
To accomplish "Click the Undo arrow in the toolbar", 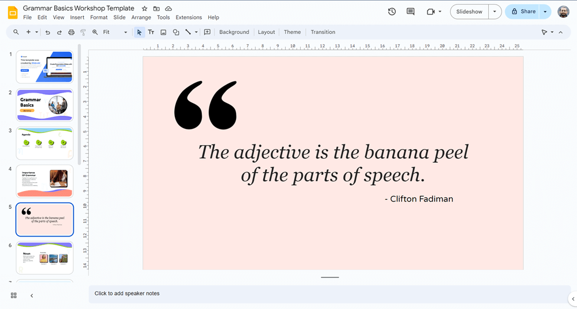I will [x=47, y=32].
